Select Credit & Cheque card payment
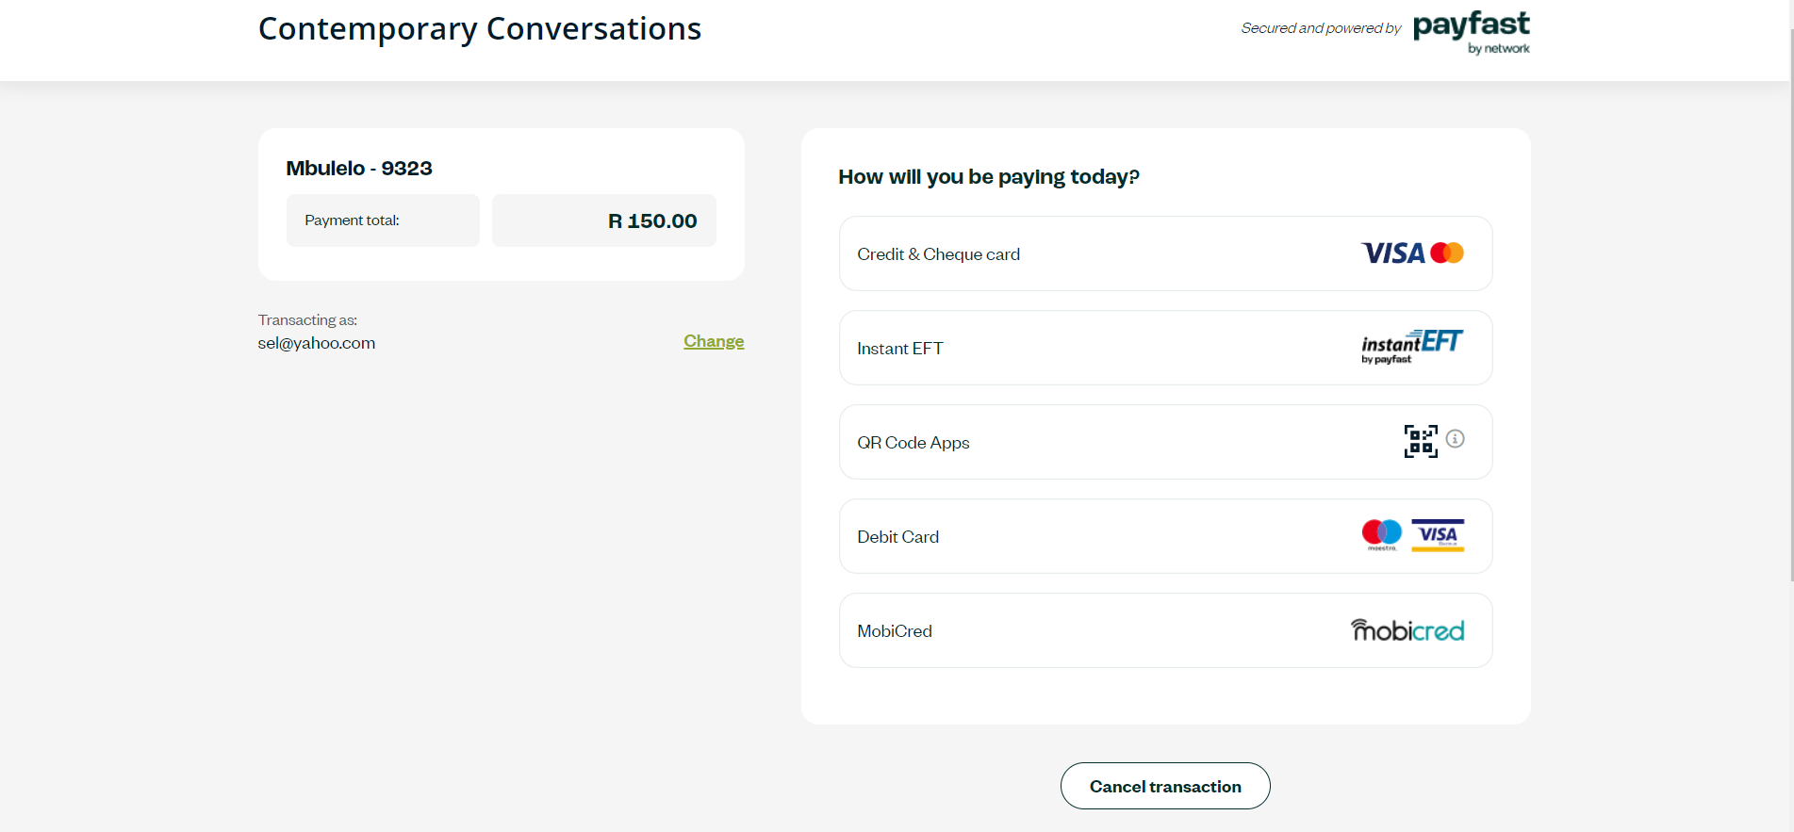The image size is (1794, 832). pos(939,254)
